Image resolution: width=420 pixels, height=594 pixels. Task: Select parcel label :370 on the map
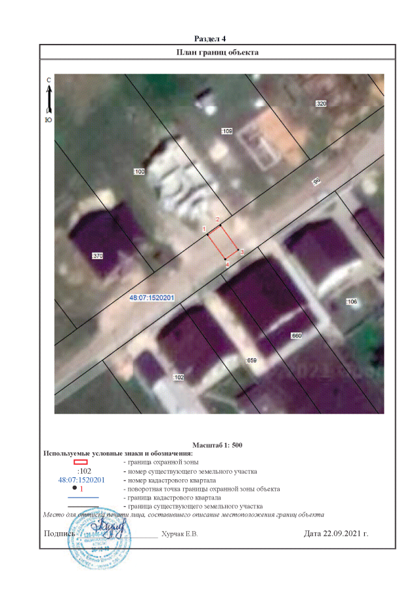click(98, 255)
